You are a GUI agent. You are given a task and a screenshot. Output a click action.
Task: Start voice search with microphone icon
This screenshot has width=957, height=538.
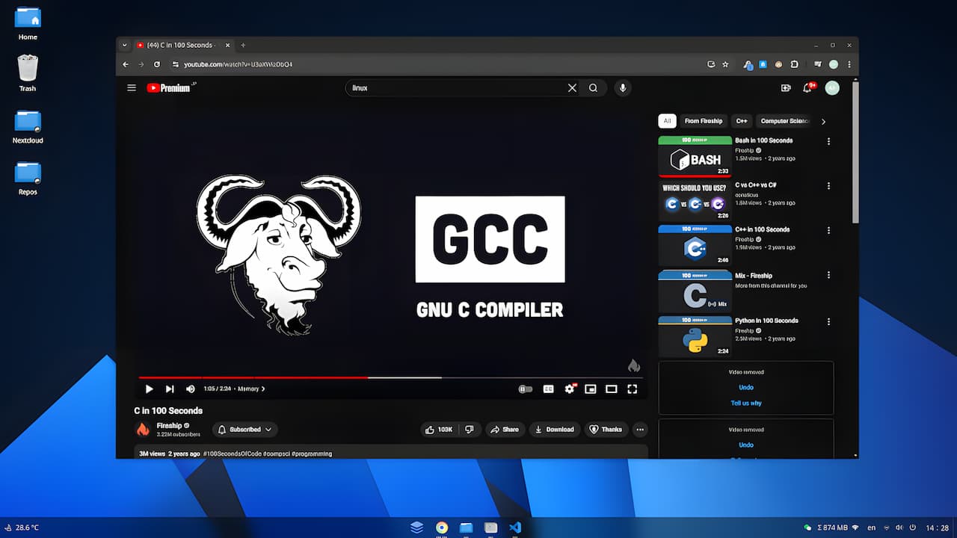(x=622, y=88)
